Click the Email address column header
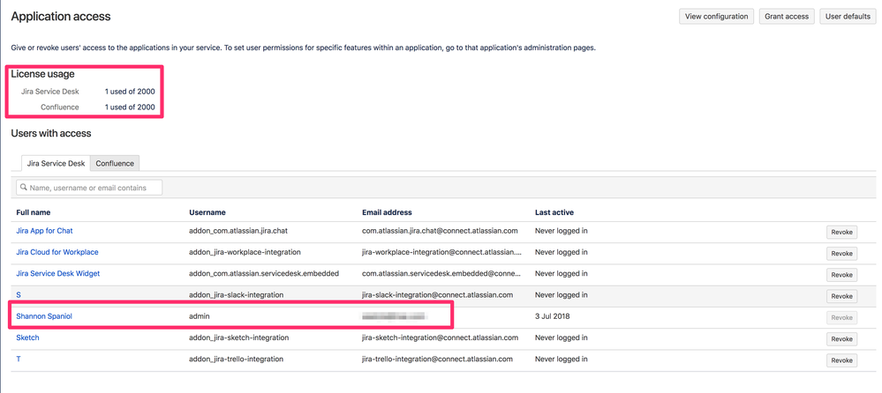 coord(387,212)
